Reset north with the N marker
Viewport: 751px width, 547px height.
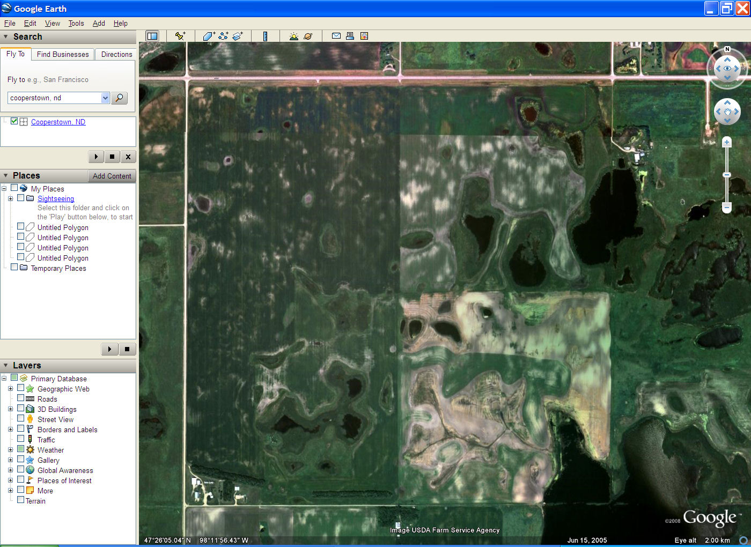tap(727, 49)
